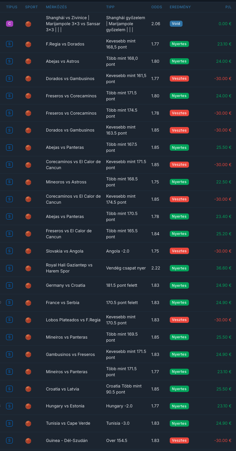
Task: Click the S type icon for Tunisia vs Cape Verde
Action: [9, 423]
